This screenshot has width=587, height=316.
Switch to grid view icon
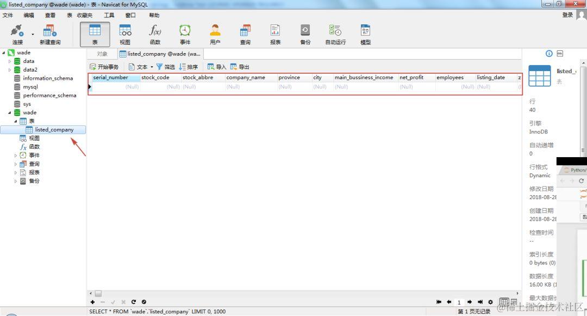pyautogui.click(x=504, y=301)
